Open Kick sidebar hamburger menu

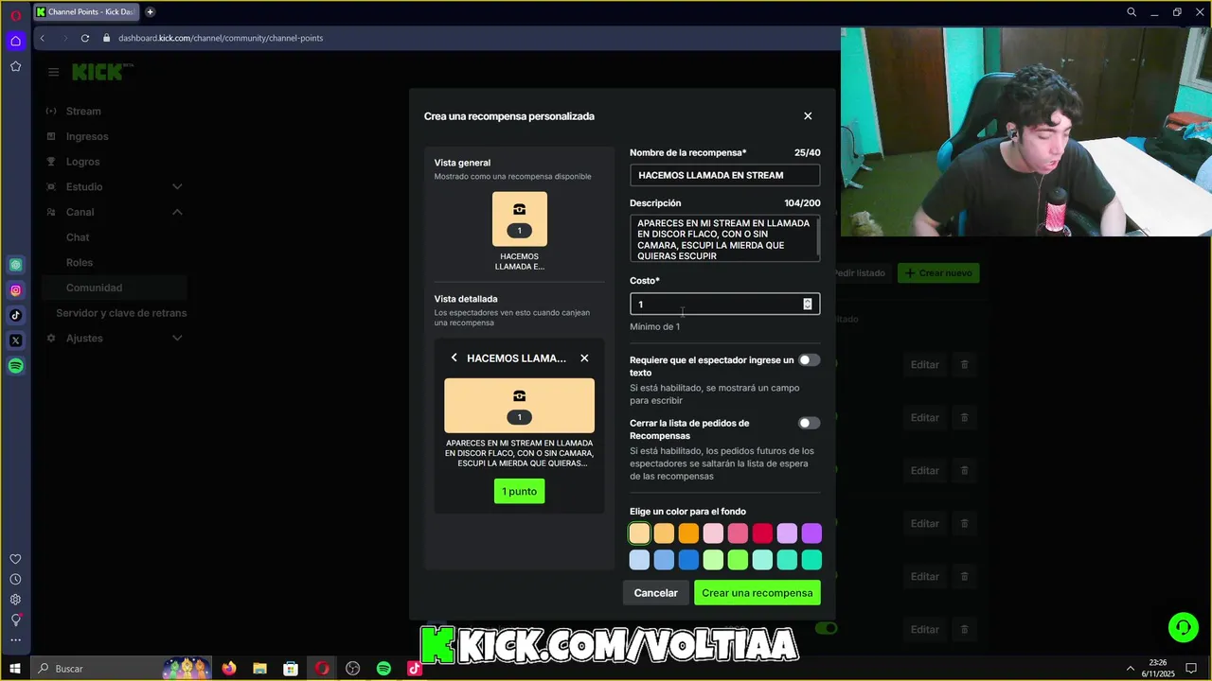click(54, 72)
